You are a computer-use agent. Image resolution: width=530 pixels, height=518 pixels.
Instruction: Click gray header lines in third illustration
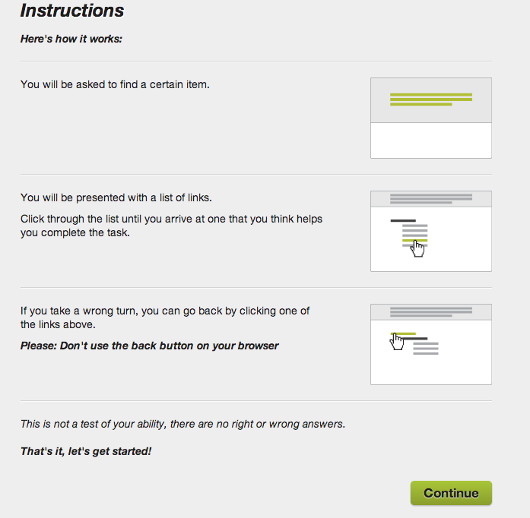[430, 311]
